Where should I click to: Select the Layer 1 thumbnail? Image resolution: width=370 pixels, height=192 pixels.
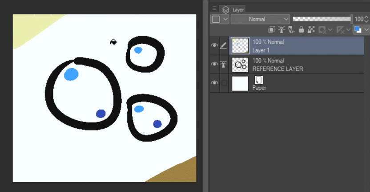click(x=240, y=45)
